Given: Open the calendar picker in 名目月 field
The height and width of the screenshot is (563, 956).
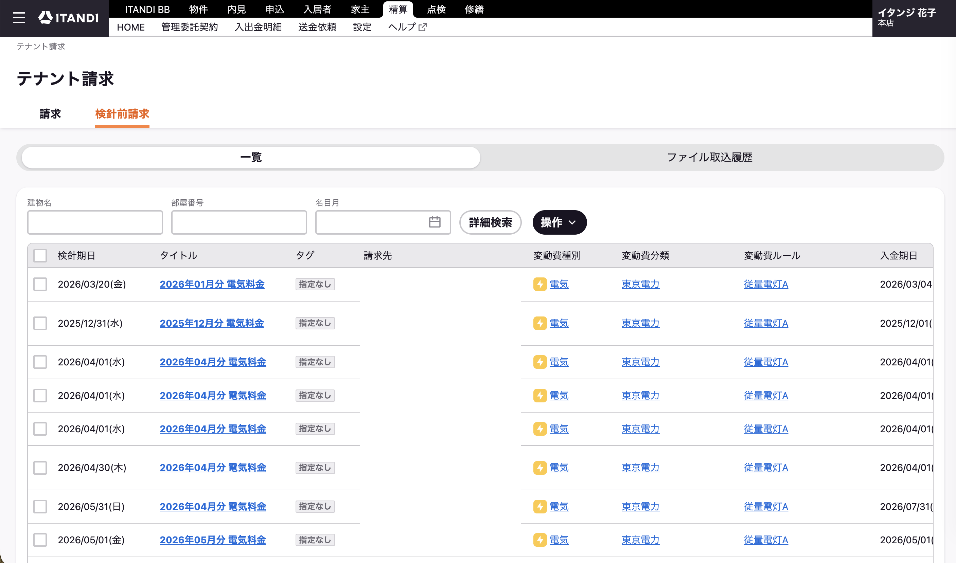Looking at the screenshot, I should point(435,222).
